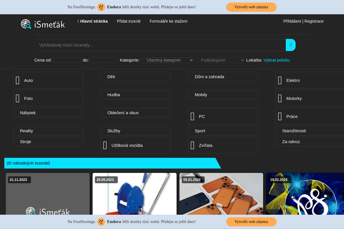This screenshot has height=229, width=344.
Task: Open Formuláře ke stažení page
Action: (169, 21)
